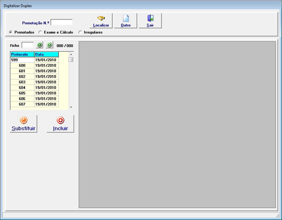Click the date cell of protocol 607
This screenshot has width=282, height=220.
tap(46, 104)
